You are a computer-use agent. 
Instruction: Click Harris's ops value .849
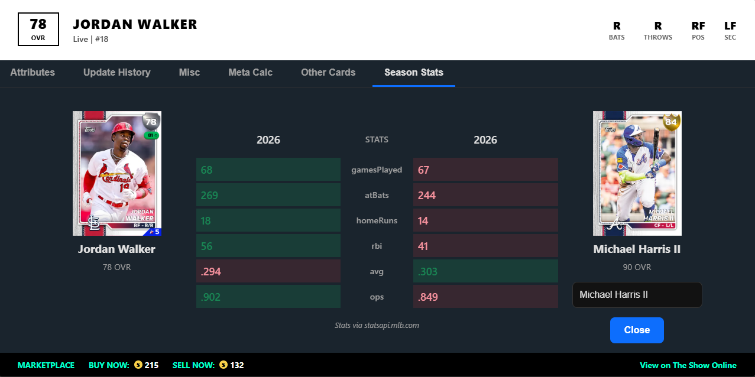485,297
